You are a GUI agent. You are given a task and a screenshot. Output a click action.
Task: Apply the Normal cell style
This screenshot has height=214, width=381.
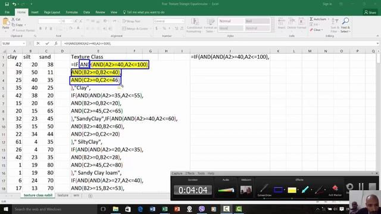pos(230,21)
